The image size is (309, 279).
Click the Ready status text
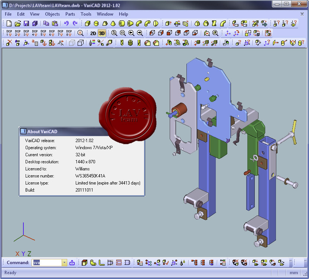(10, 273)
